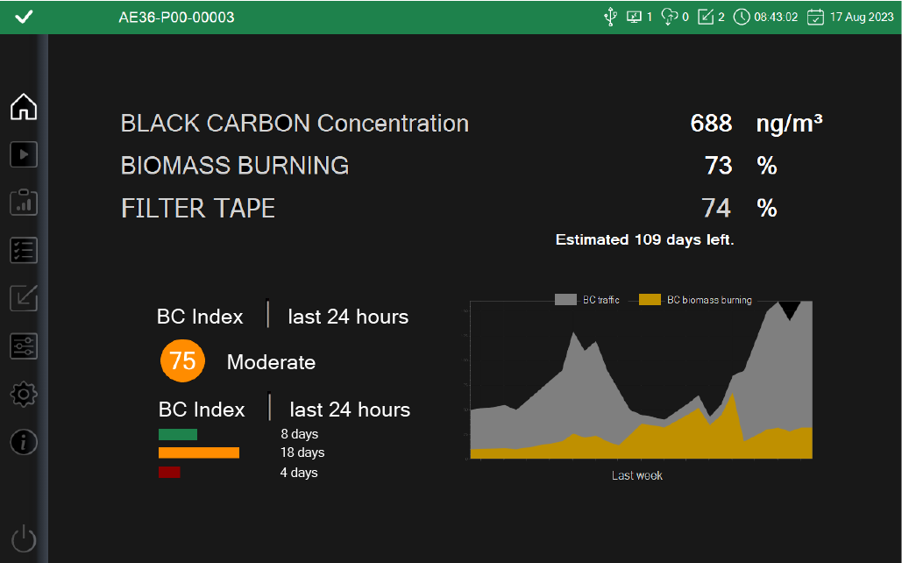Select the monitor icon showing 1
This screenshot has height=563, width=902.
point(635,17)
